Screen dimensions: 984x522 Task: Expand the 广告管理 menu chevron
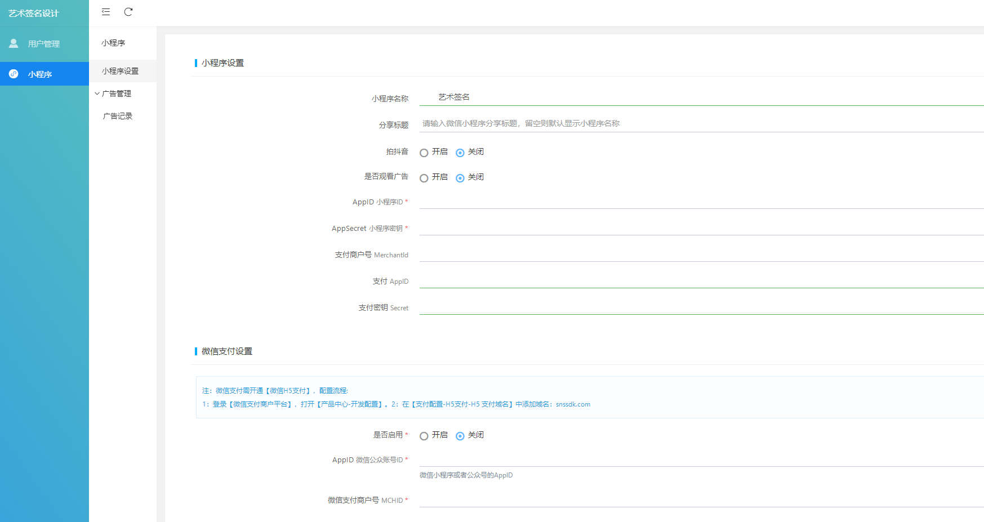pyautogui.click(x=97, y=93)
